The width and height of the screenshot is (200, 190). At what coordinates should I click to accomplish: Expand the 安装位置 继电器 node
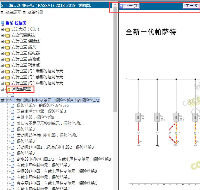pos(2,53)
